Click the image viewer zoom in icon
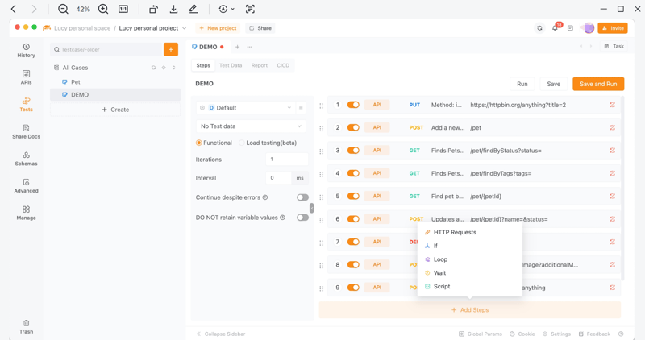This screenshot has height=340, width=645. point(103,9)
